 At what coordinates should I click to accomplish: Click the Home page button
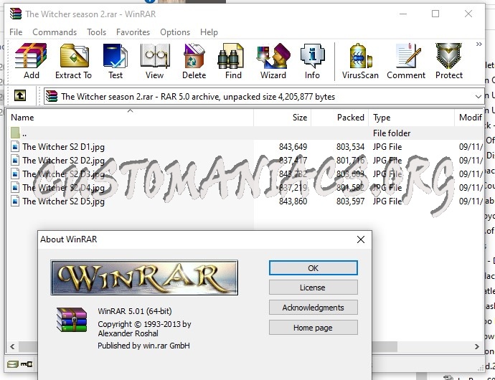(313, 328)
